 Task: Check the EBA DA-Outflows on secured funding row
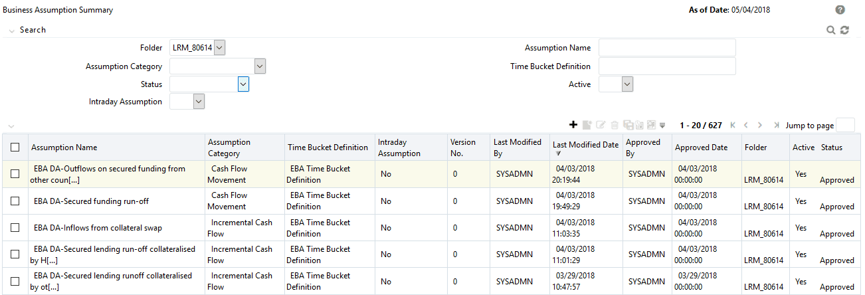pos(15,174)
